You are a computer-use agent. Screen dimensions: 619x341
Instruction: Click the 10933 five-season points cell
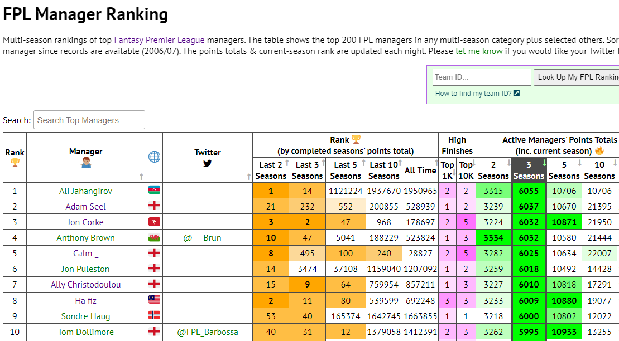(x=564, y=332)
